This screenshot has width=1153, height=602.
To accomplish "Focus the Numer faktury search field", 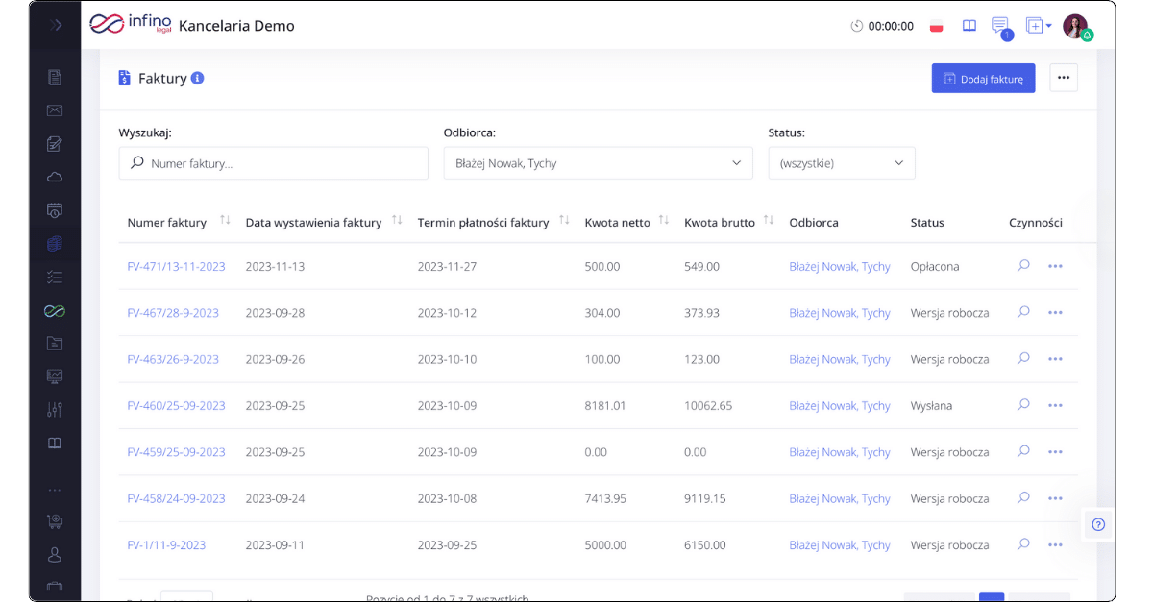I will pos(273,163).
